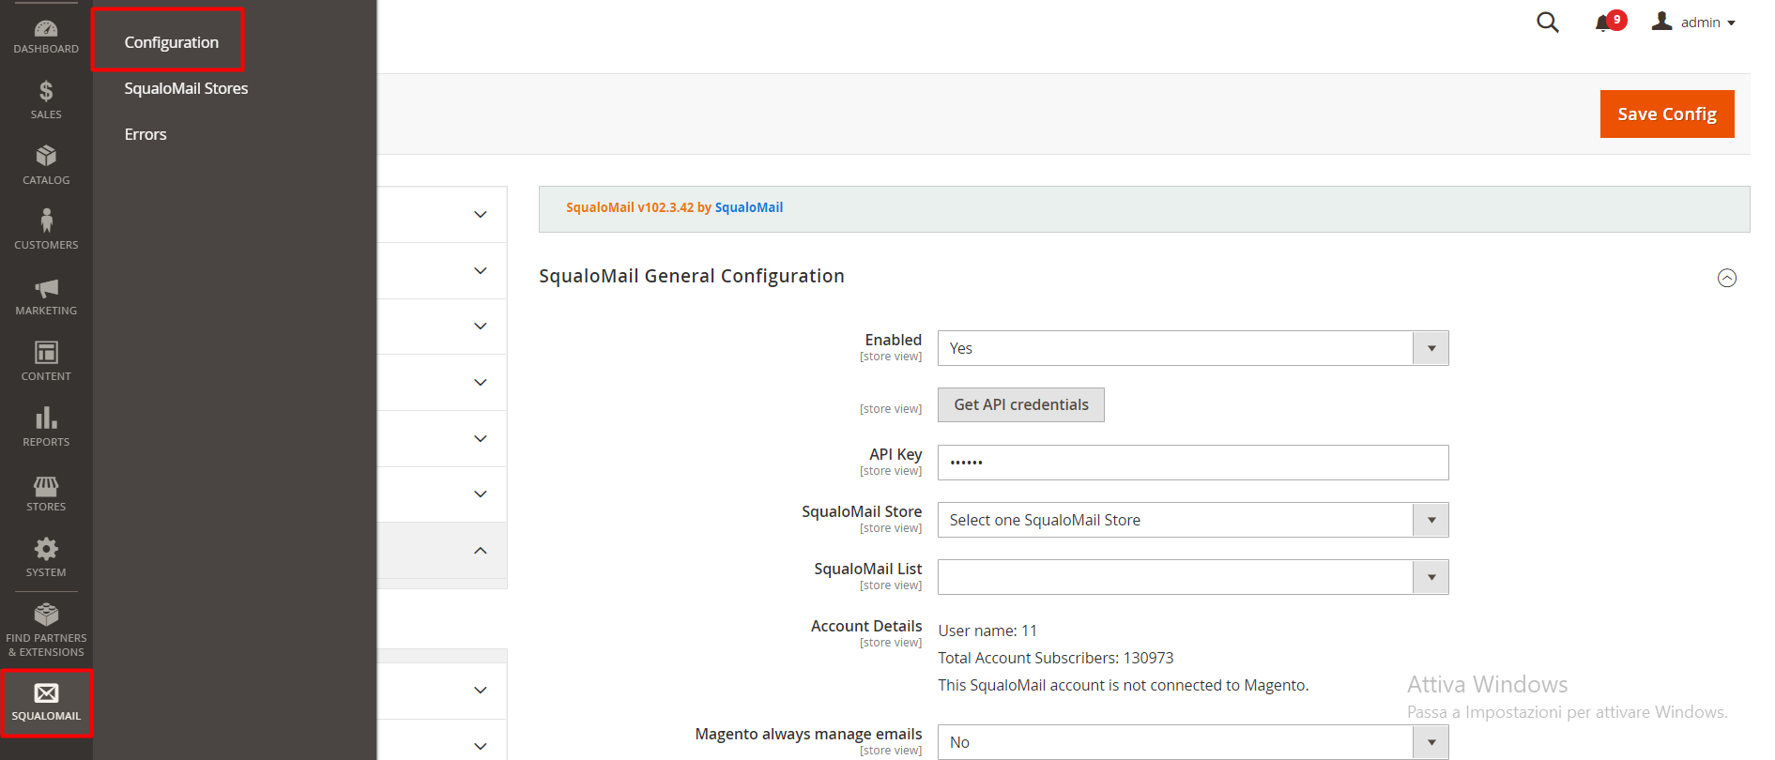Image resolution: width=1775 pixels, height=760 pixels.
Task: Click the Sales dollar icon
Action: tap(46, 92)
